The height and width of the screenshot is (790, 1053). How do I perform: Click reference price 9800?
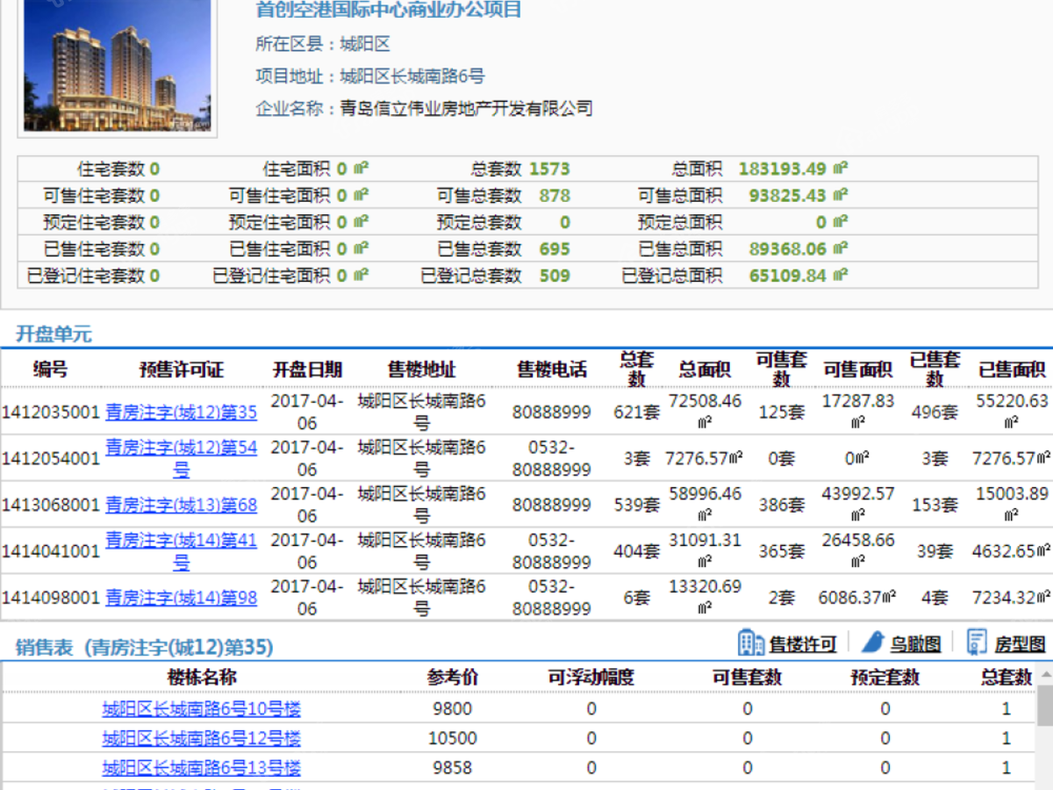[453, 709]
